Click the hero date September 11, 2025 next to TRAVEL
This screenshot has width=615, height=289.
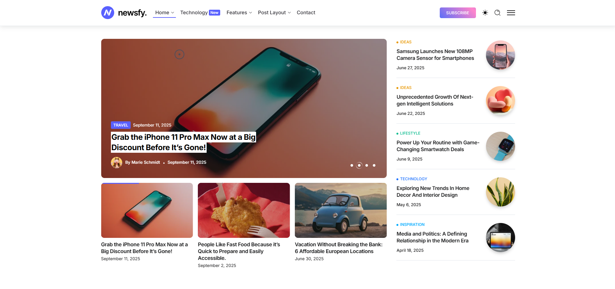(x=152, y=125)
